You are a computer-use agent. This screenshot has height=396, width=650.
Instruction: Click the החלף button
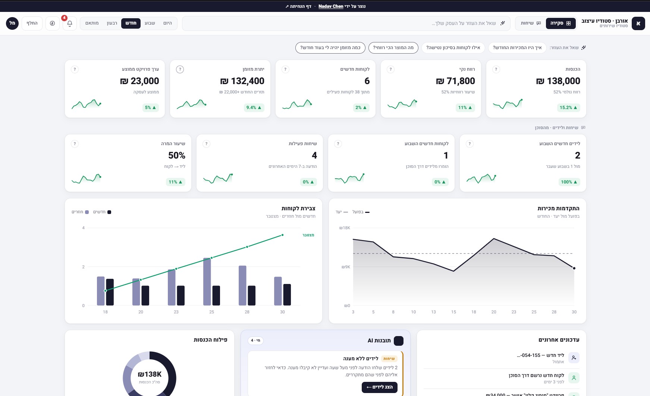tap(32, 23)
